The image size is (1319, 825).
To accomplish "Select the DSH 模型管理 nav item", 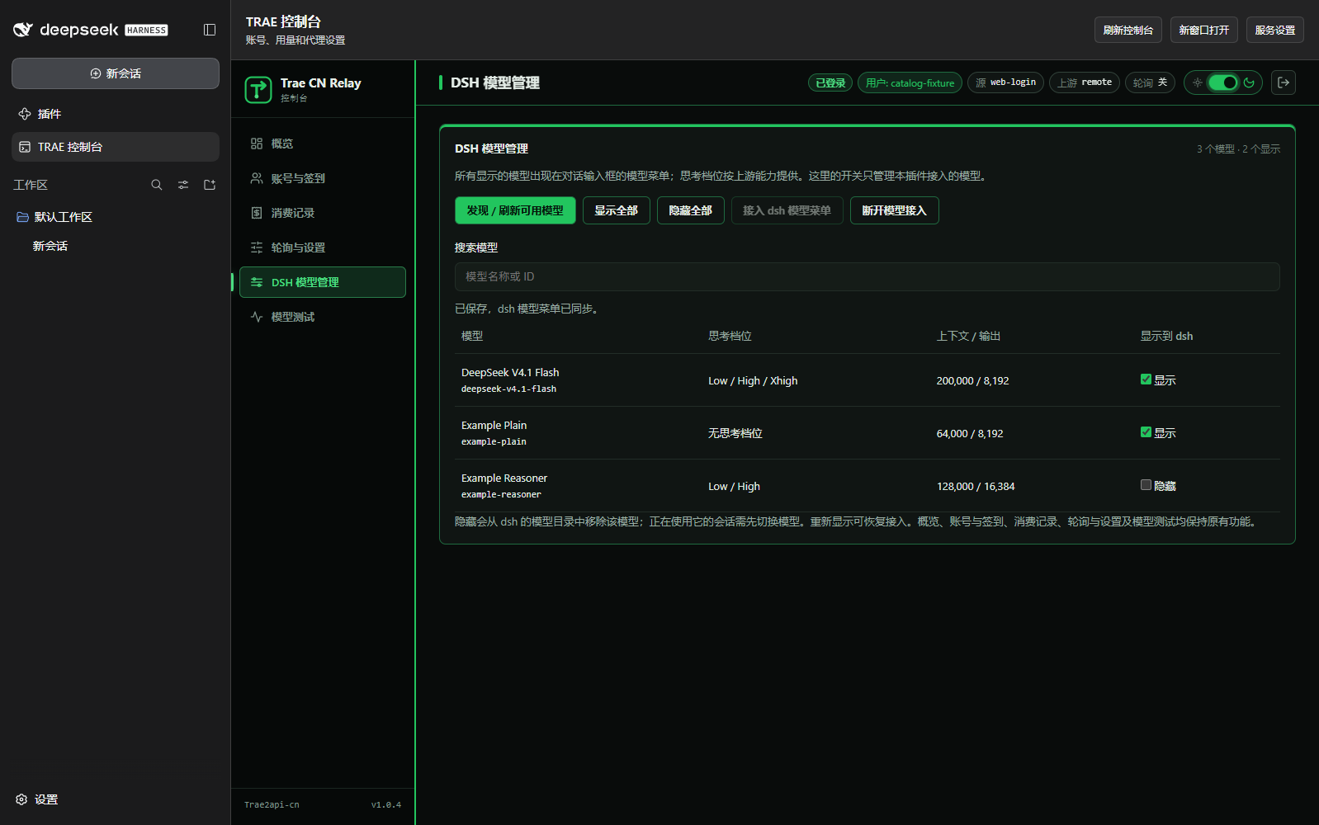I will click(323, 282).
